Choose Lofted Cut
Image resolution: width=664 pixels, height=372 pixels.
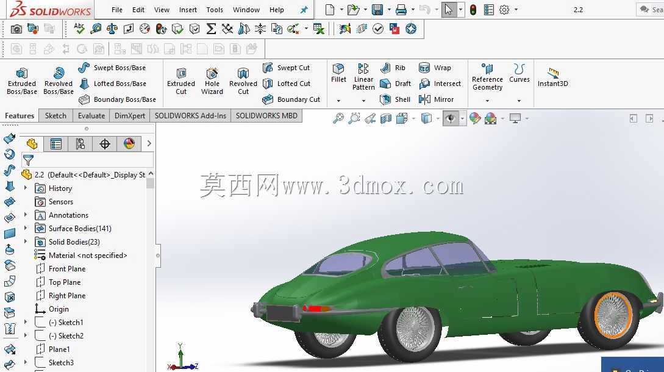[287, 84]
